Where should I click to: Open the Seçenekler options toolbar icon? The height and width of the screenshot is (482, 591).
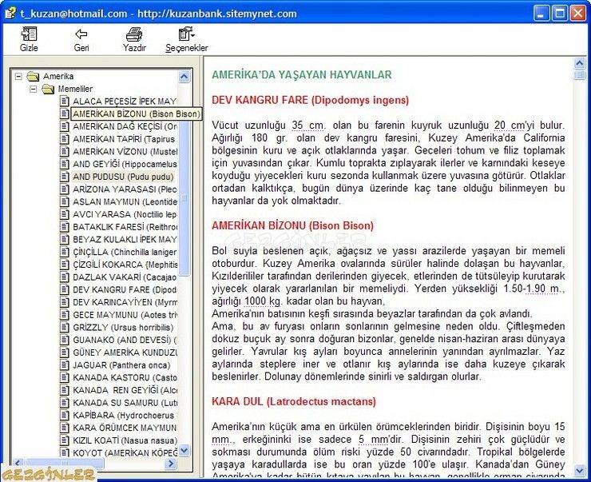click(186, 34)
